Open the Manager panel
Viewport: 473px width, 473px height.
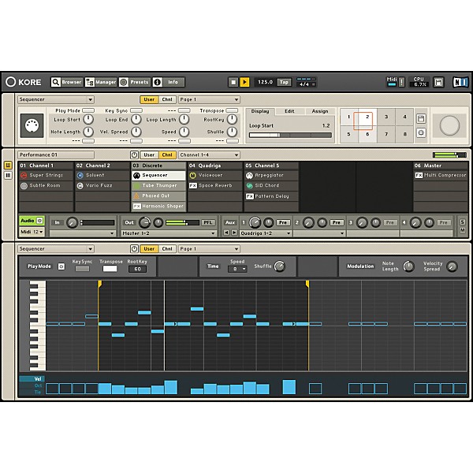(x=101, y=82)
